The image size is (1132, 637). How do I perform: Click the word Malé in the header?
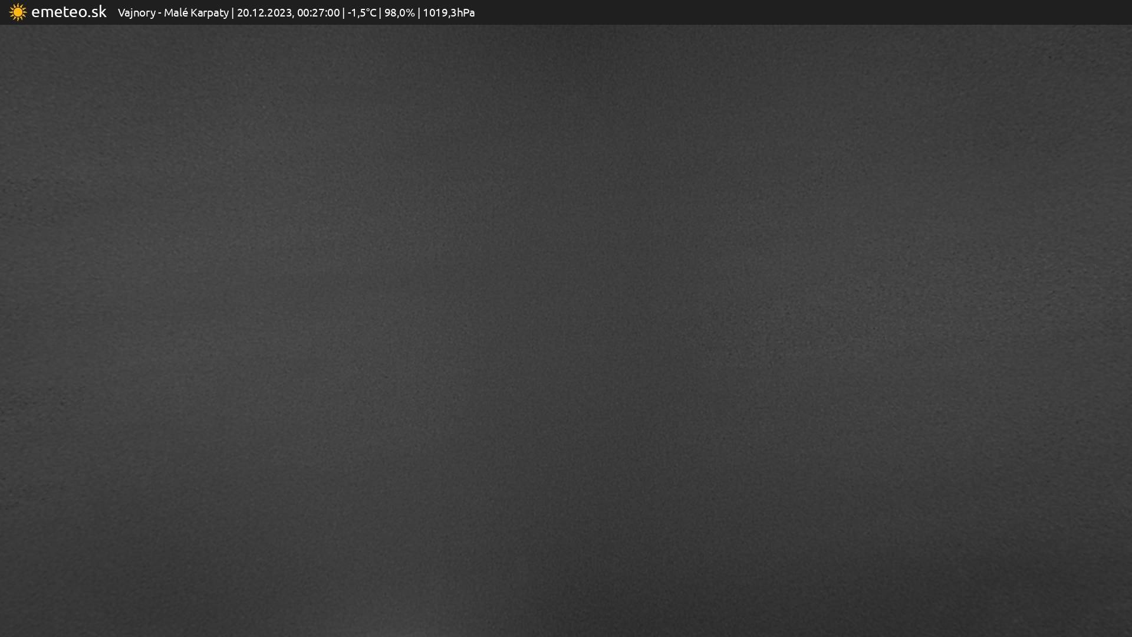click(x=175, y=13)
